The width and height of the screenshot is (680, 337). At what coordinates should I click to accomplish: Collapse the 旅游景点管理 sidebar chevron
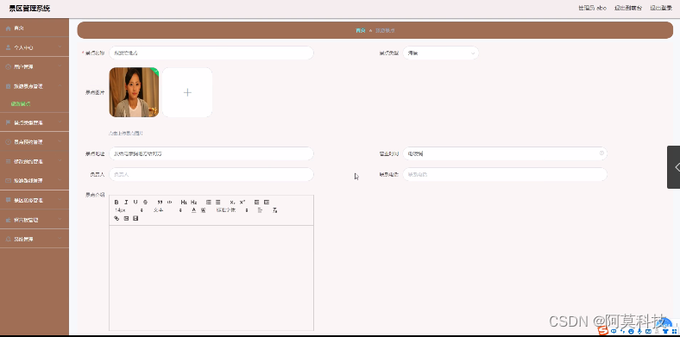(x=60, y=86)
